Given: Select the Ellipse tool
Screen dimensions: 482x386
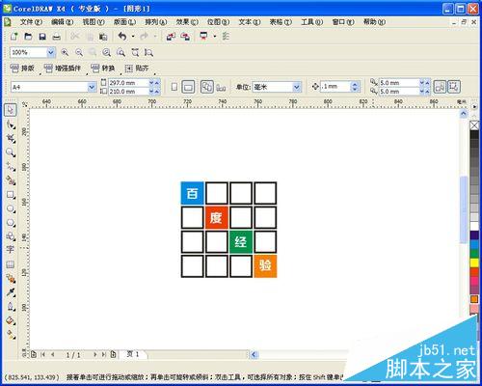Looking at the screenshot, I should point(11,208).
